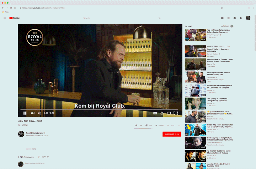Toggle the Autoplay switch
This screenshot has height=169, width=256.
point(232,26)
